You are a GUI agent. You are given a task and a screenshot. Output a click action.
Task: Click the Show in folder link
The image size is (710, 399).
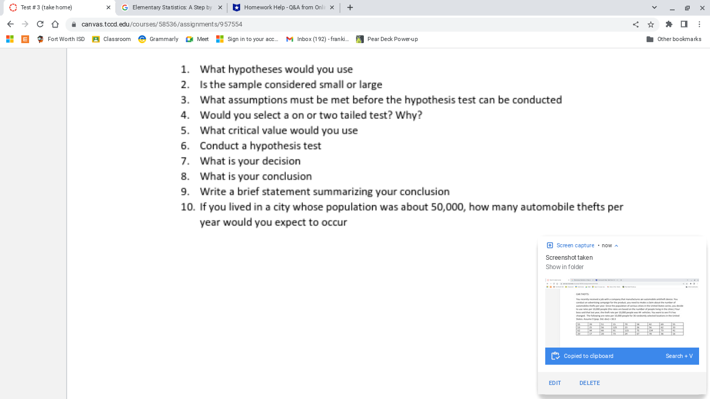(564, 267)
